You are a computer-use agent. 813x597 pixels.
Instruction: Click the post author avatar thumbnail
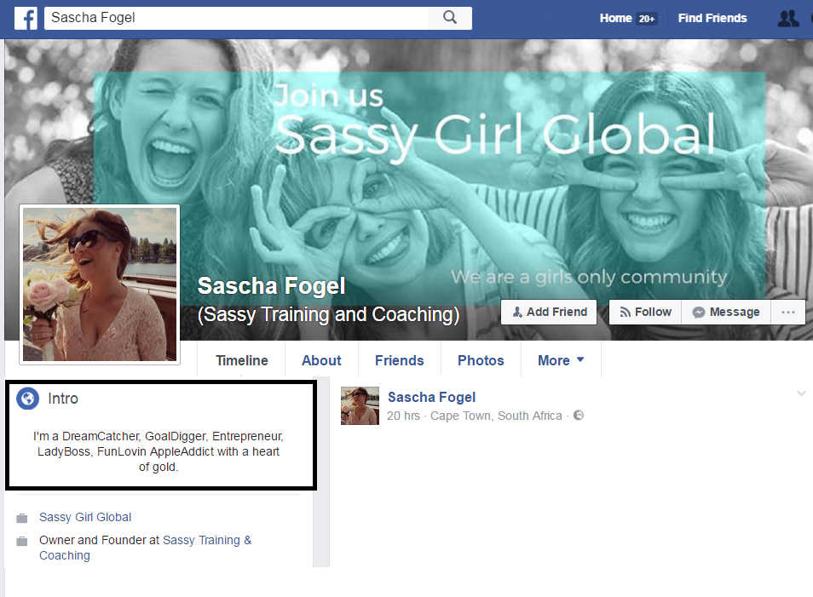click(360, 405)
